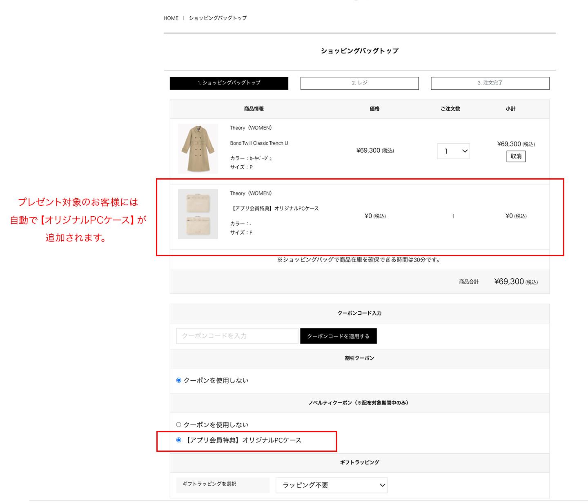Click カラー：ｶｰｷﾍﾞｰｼﾞｭ text

coord(251,158)
